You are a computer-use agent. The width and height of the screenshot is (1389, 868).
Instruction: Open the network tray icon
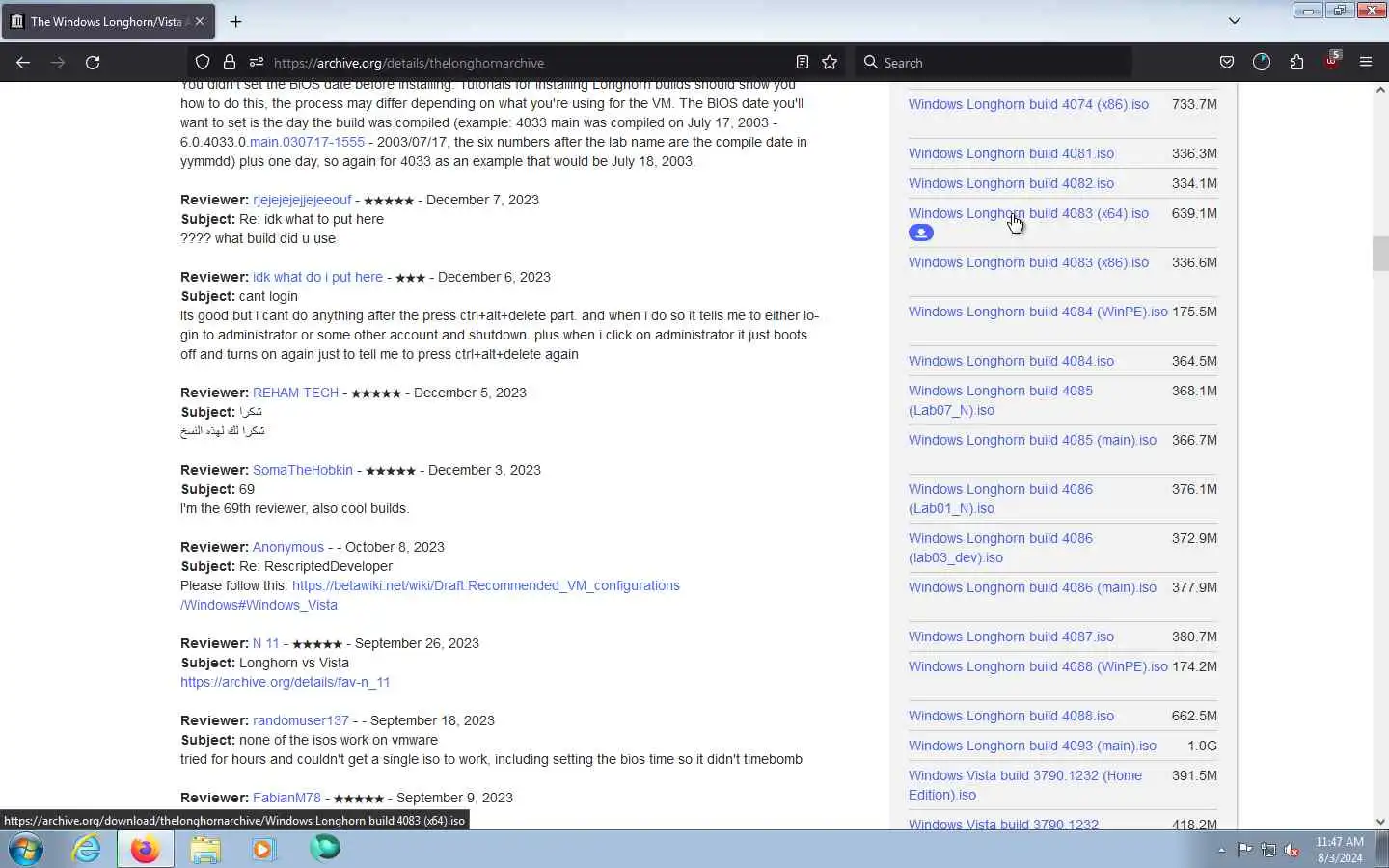pos(1268,850)
